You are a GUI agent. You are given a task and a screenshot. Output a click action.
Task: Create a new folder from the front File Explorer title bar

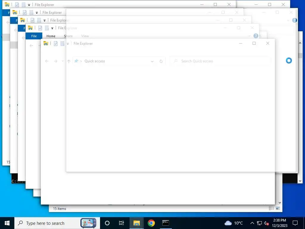coord(62,44)
